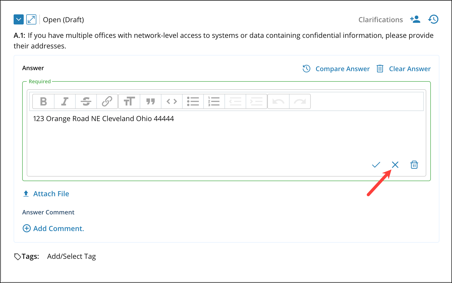Expand question to full view

click(x=31, y=19)
